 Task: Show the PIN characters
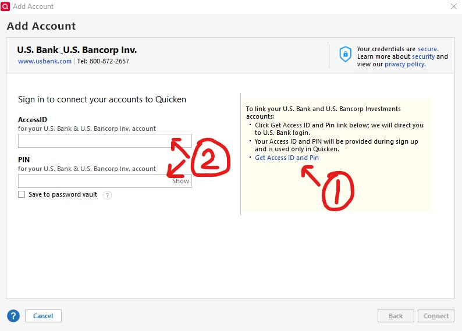pyautogui.click(x=180, y=181)
